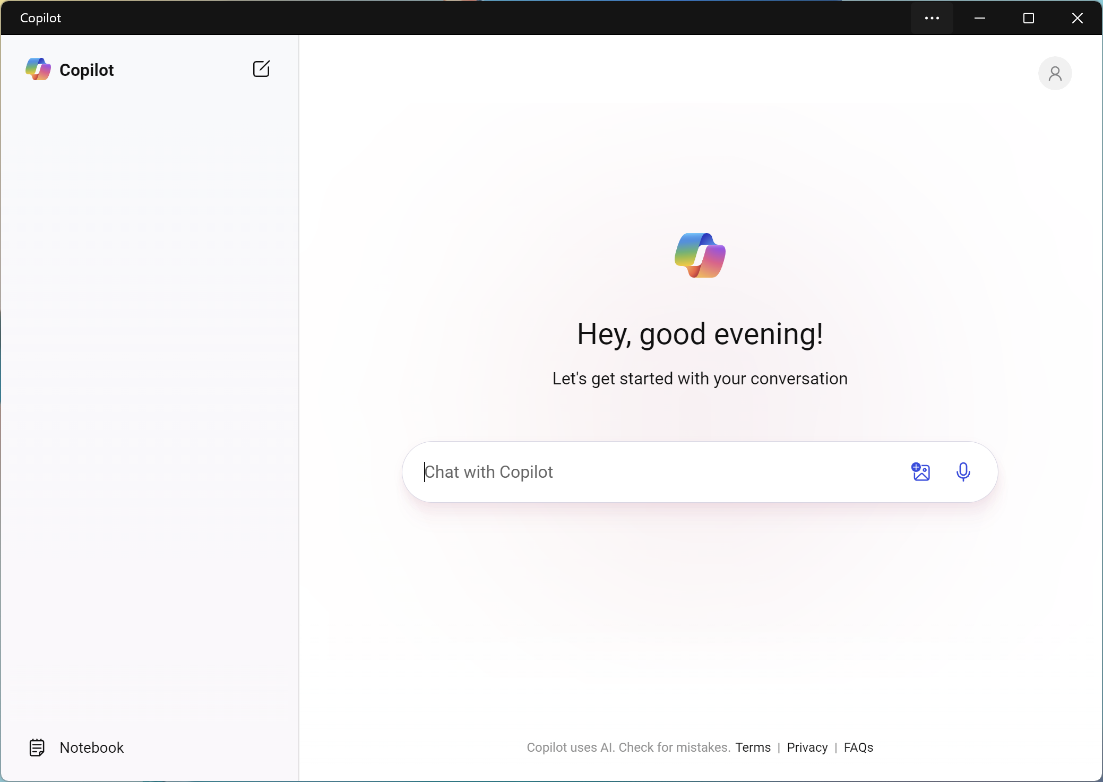The width and height of the screenshot is (1103, 782).
Task: Open the Terms link
Action: click(x=753, y=747)
